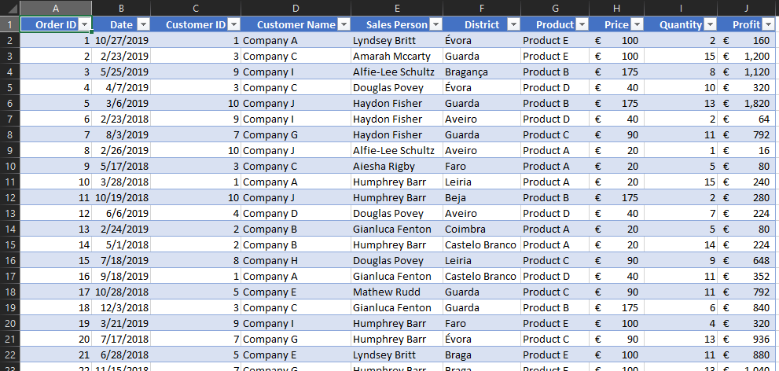The height and width of the screenshot is (371, 779).
Task: Select column F header
Action: click(482, 8)
